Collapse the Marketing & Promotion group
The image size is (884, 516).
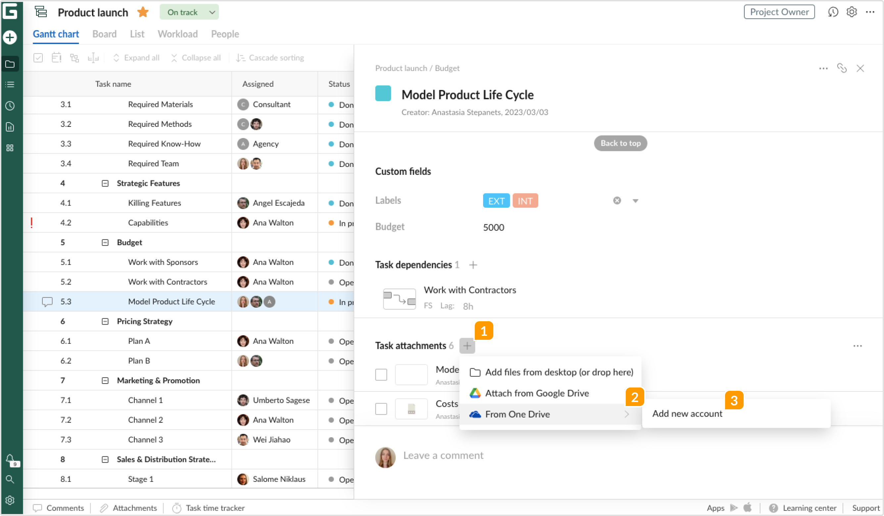tap(105, 381)
